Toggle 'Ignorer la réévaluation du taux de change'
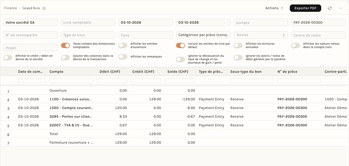Viewport: 349px width, 166px height. tap(181, 59)
